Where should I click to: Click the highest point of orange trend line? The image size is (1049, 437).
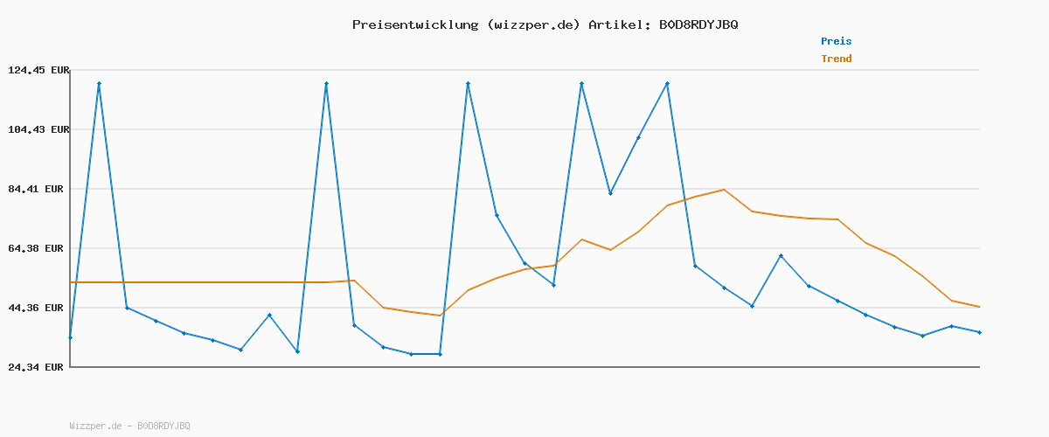click(x=724, y=190)
